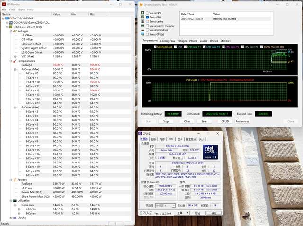Click the 验证 button in CPU-Z

click(x=197, y=213)
